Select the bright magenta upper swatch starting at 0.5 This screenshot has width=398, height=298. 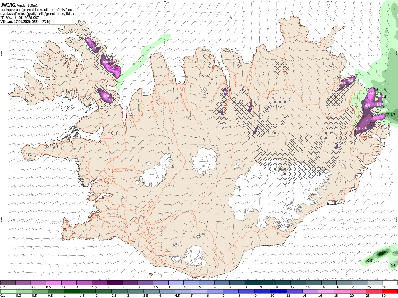pyautogui.click(x=54, y=282)
